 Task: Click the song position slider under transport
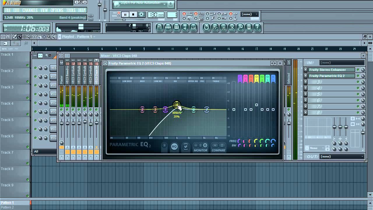[124, 20]
